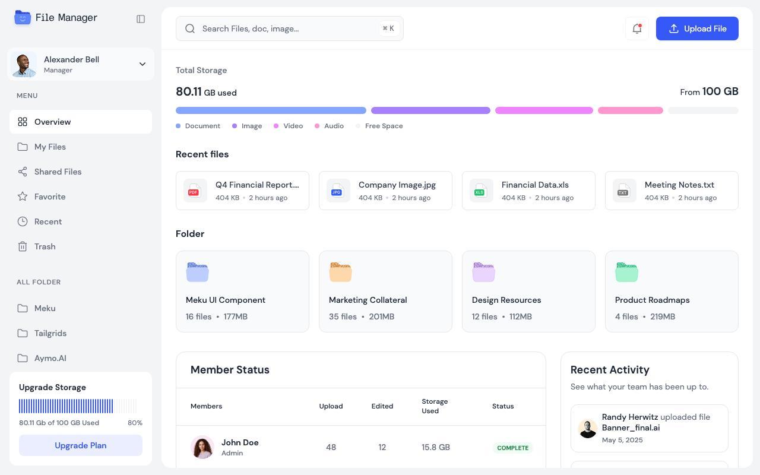Viewport: 760px width, 475px height.
Task: Open Shared Files in the menu
Action: (x=81, y=172)
